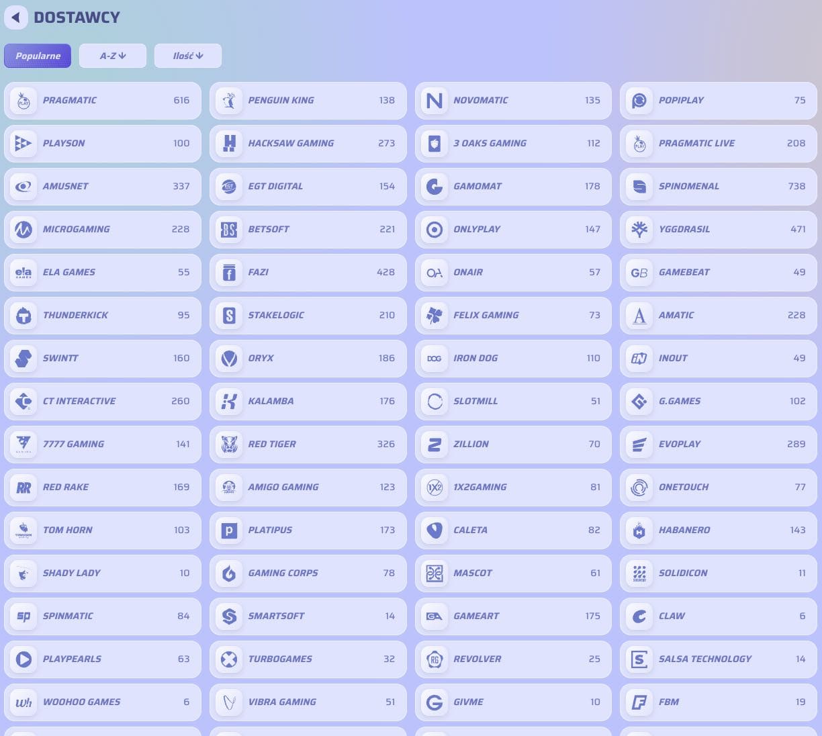This screenshot has height=736, width=822.
Task: Click the Hacksaw Gaming logo icon
Action: click(x=229, y=144)
